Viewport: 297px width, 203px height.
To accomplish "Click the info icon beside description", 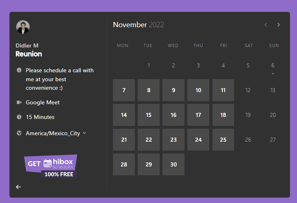I will pyautogui.click(x=19, y=70).
